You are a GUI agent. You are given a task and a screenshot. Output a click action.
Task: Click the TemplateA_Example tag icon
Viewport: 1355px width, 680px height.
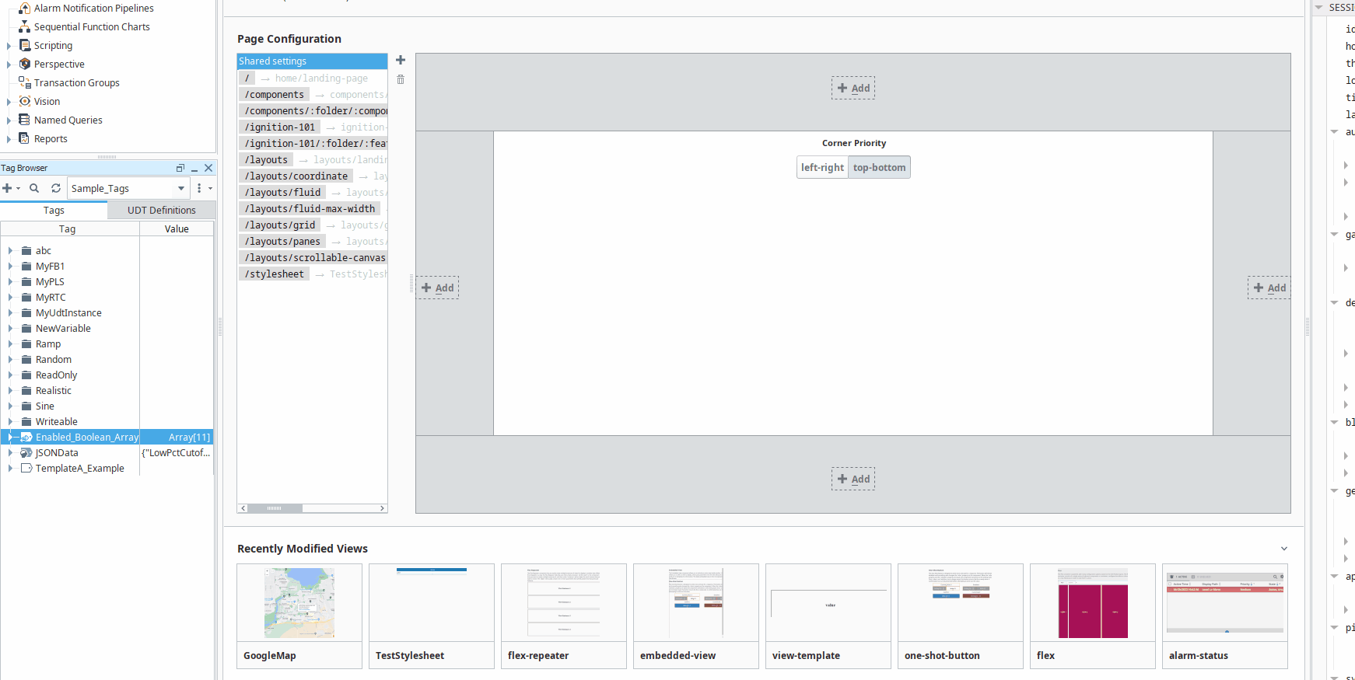click(26, 469)
